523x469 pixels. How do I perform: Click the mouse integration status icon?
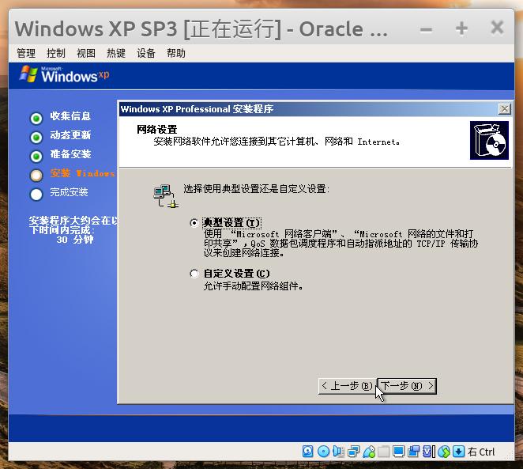tap(444, 452)
